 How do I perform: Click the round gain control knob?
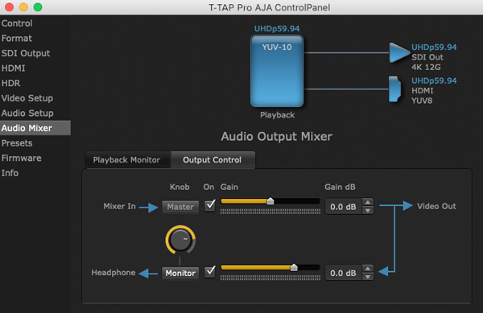click(x=180, y=240)
